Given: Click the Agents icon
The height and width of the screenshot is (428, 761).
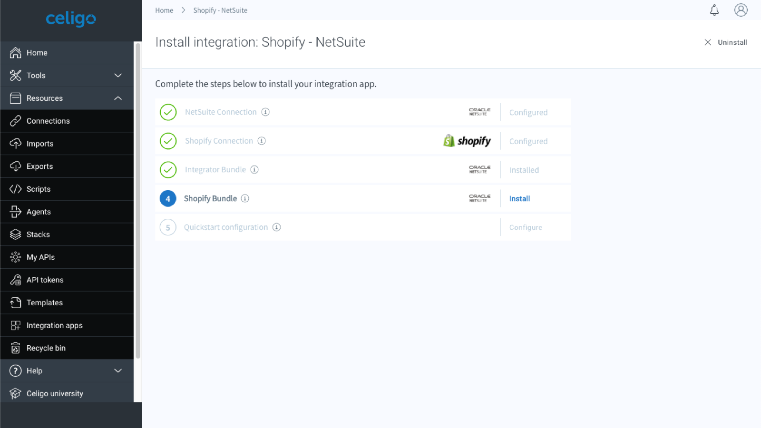Looking at the screenshot, I should (16, 212).
